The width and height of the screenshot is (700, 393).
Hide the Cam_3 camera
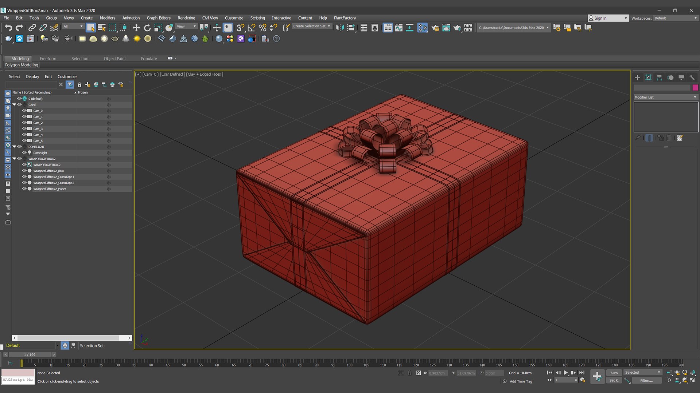24,128
